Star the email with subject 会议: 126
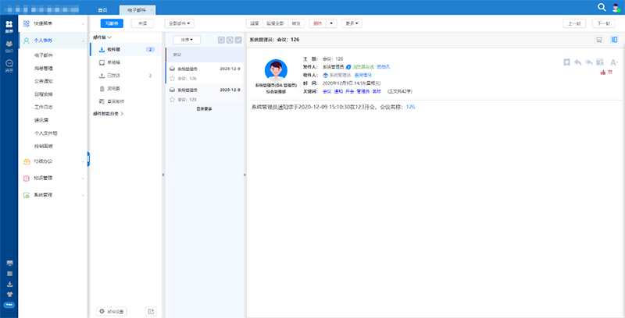 172,78
